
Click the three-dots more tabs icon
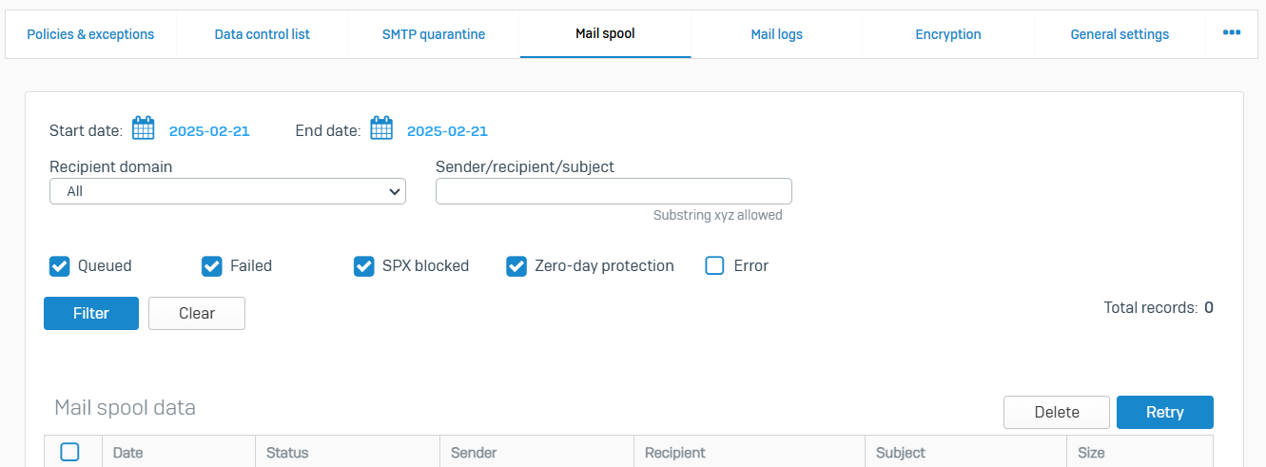[1232, 33]
